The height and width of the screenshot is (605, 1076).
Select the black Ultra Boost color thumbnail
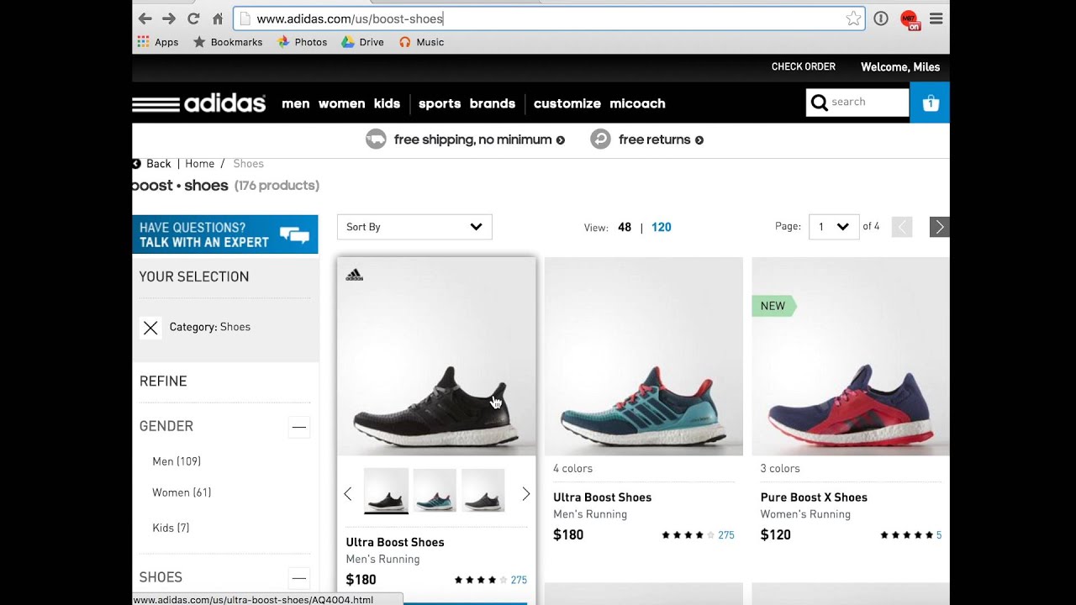coord(386,491)
